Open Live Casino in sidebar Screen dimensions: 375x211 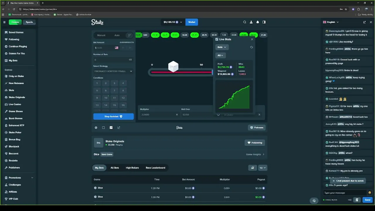(x=15, y=104)
